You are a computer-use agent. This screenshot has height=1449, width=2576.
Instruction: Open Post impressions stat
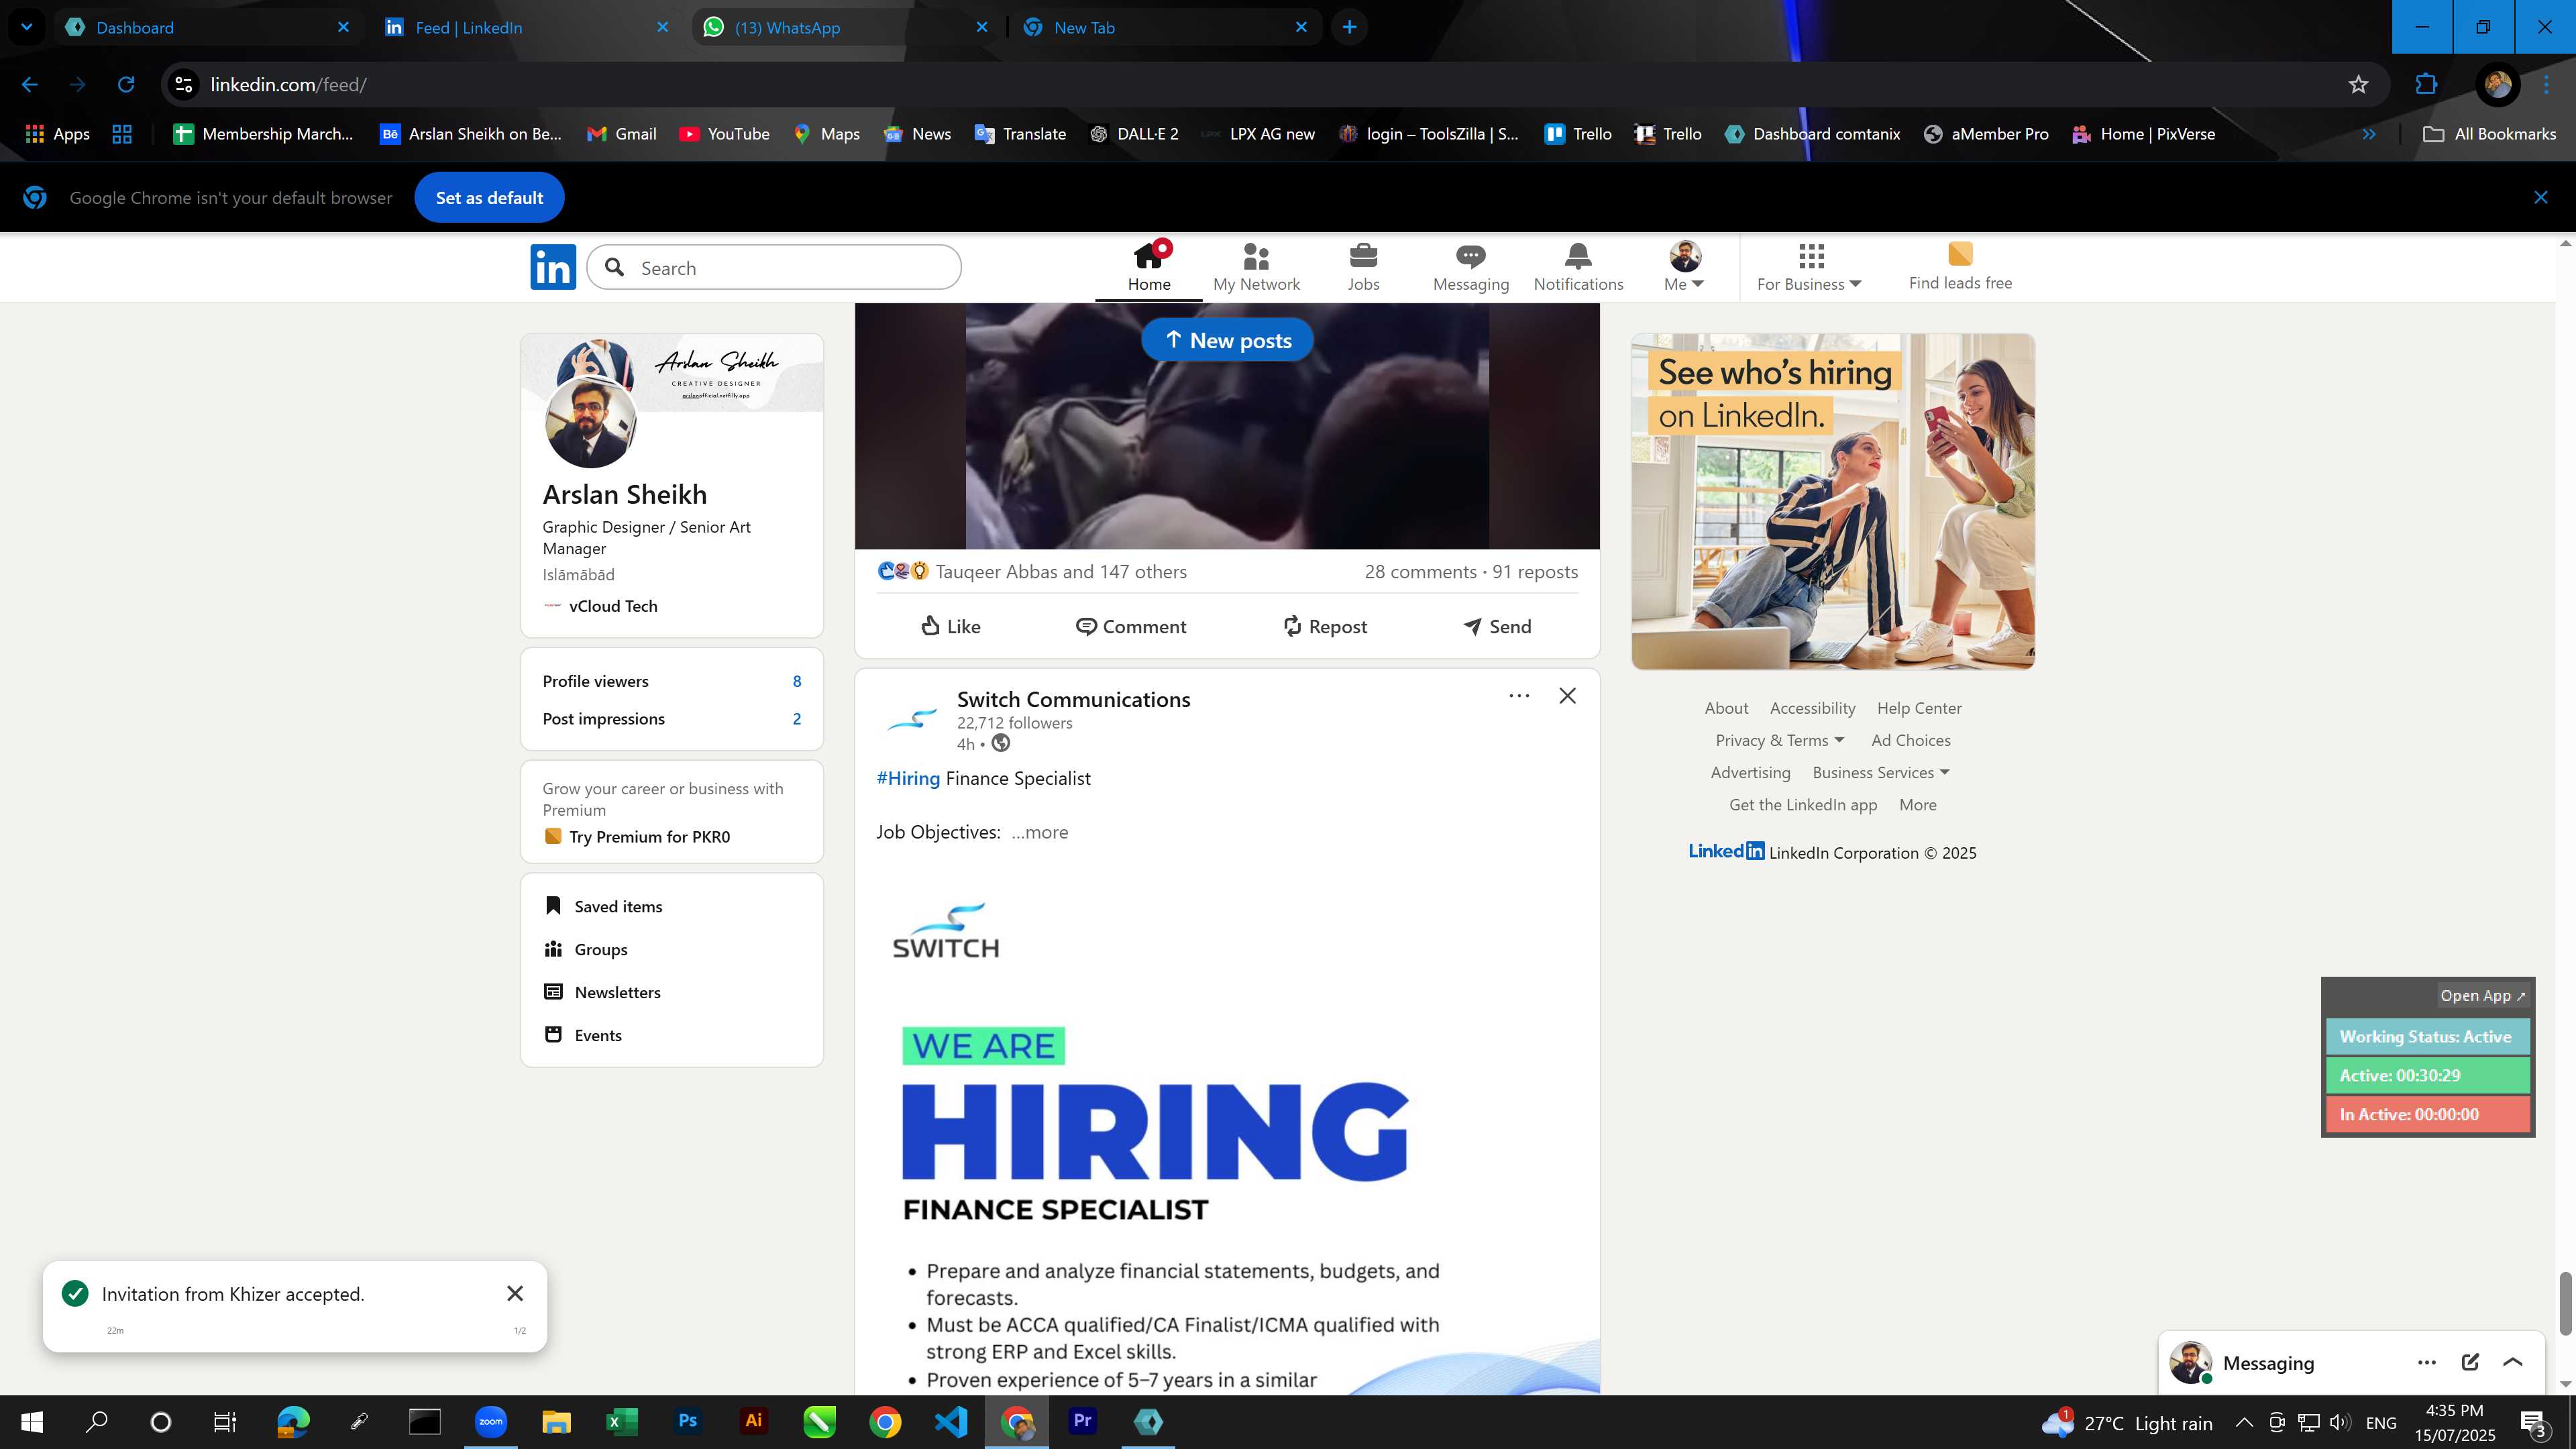(x=671, y=719)
